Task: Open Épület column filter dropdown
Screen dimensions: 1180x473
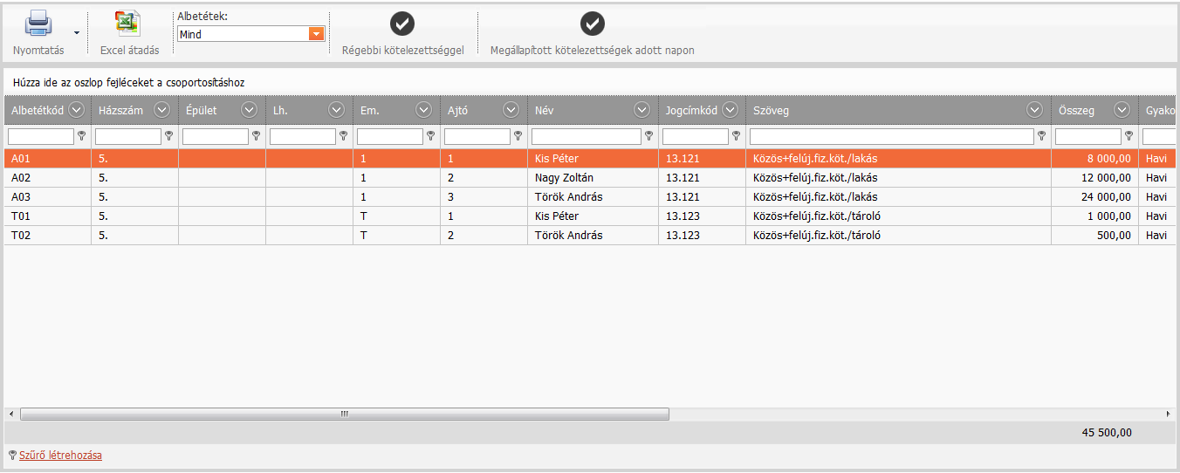Action: (x=249, y=110)
